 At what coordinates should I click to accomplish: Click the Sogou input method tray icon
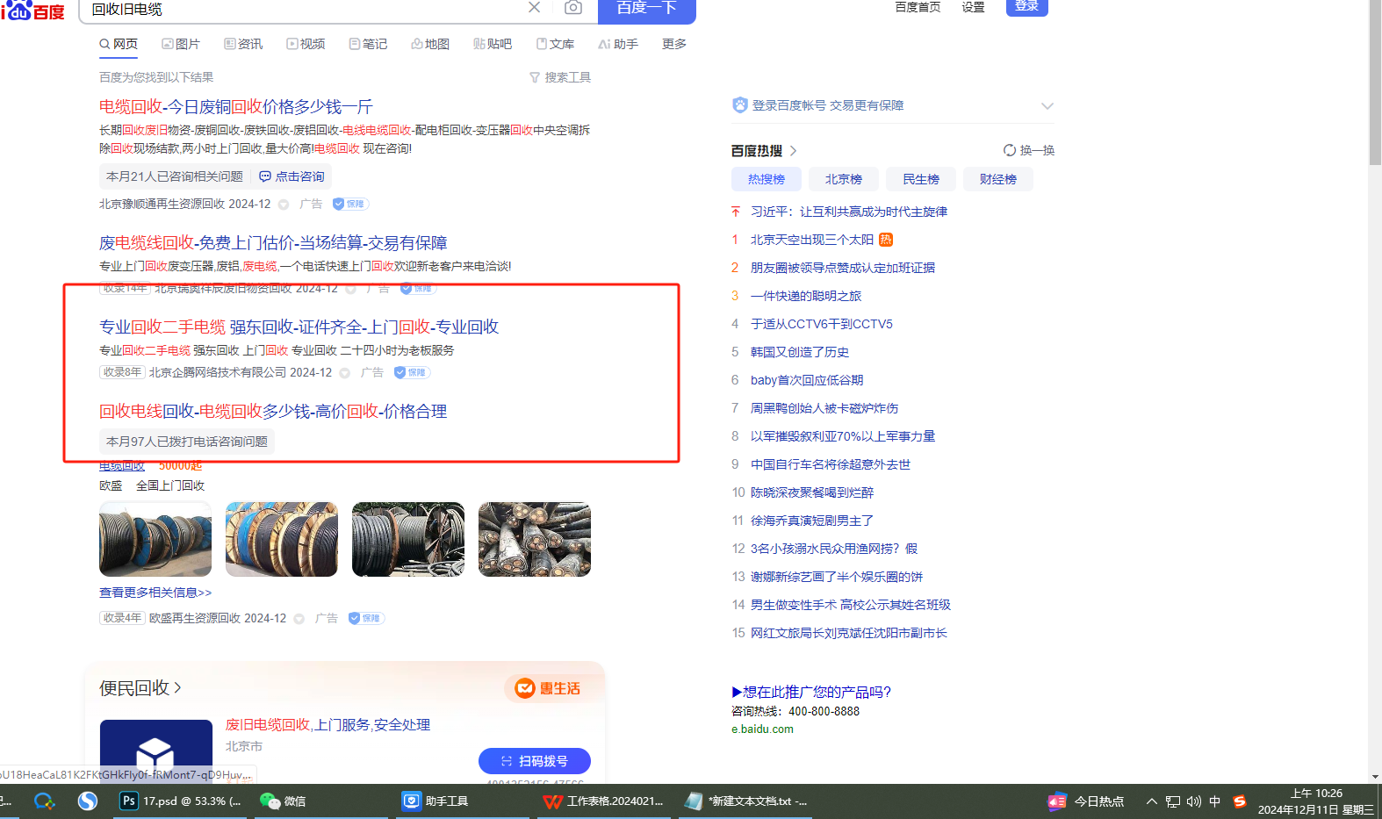pos(1240,801)
